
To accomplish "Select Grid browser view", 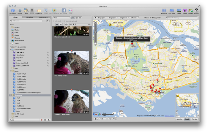I will tap(77, 18).
